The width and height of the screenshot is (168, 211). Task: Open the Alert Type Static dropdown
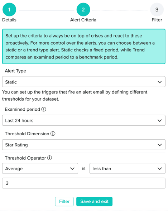[x=84, y=82]
